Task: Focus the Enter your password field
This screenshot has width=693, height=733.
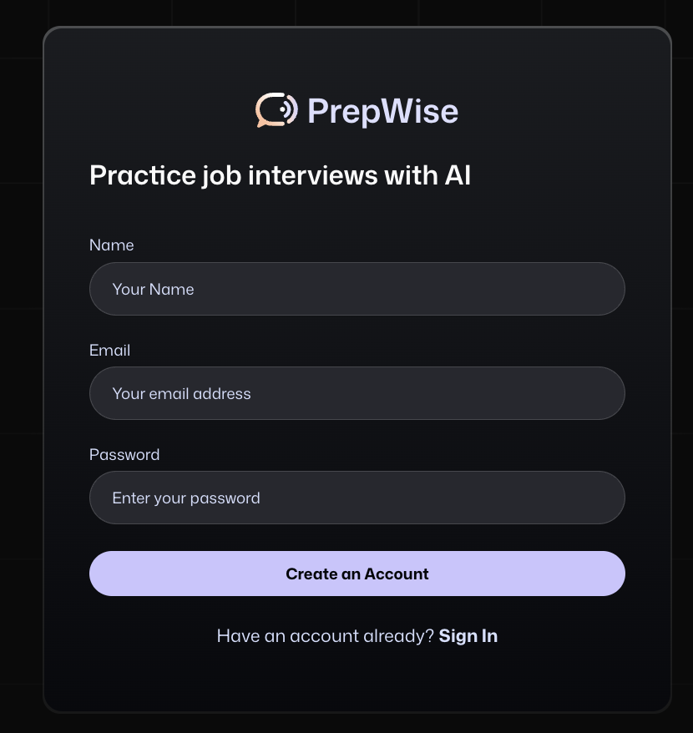Action: 357,498
